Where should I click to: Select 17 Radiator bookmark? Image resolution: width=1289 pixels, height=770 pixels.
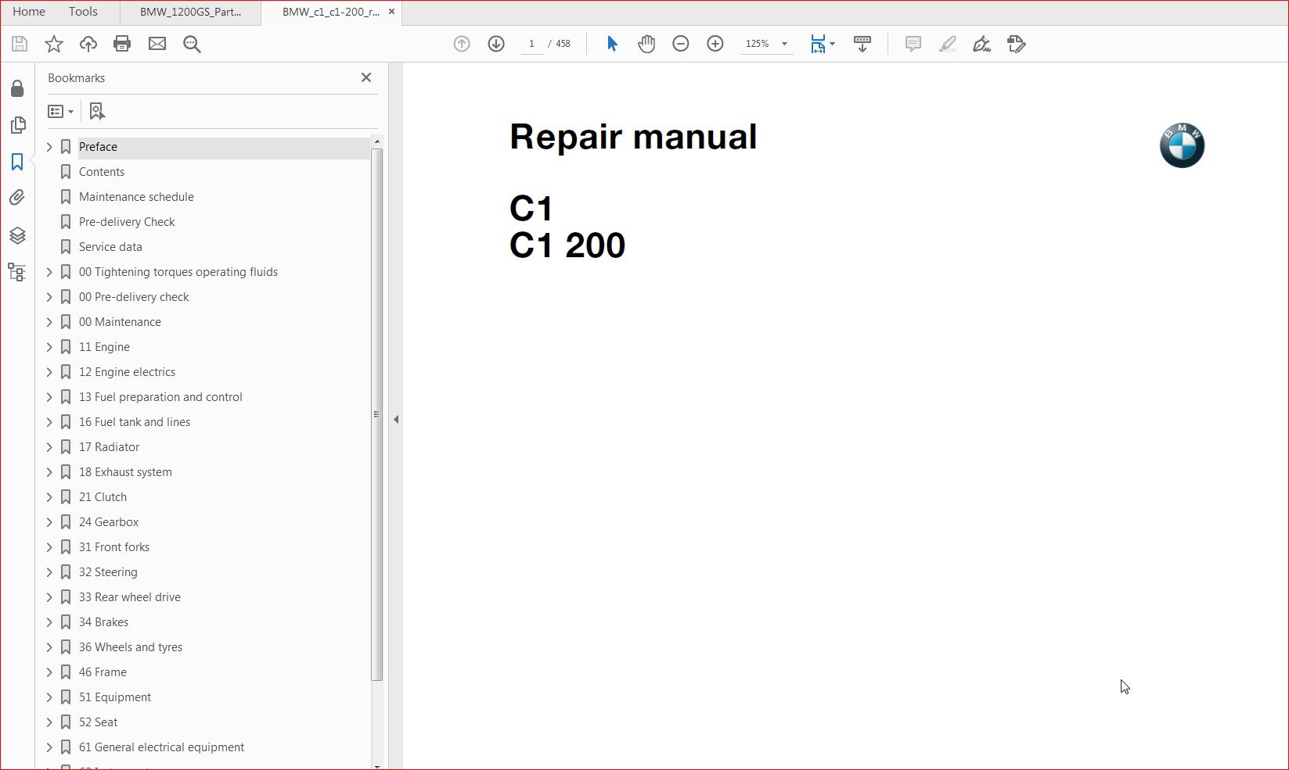(x=109, y=447)
